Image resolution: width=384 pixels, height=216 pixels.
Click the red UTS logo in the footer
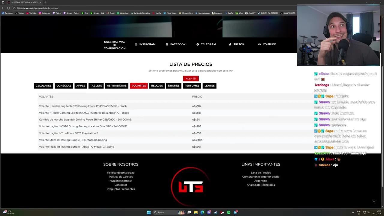coord(191,187)
